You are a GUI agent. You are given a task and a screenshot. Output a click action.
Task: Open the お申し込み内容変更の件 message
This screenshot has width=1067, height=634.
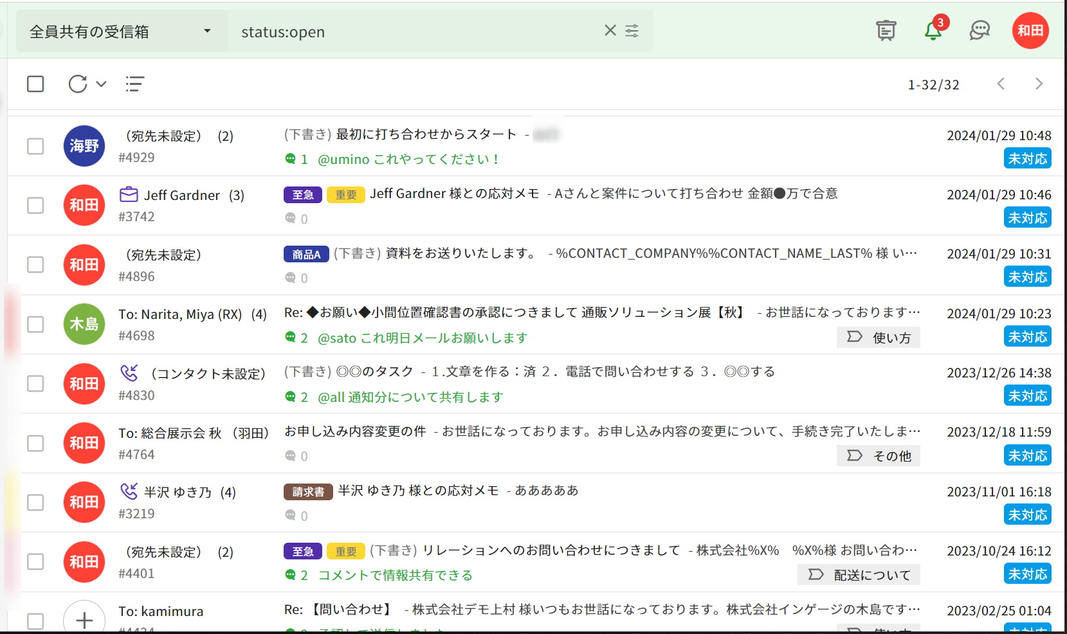pos(355,431)
